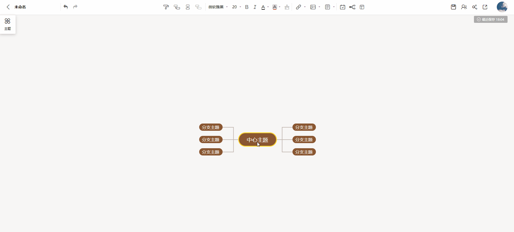This screenshot has width=514, height=232.
Task: Expand the font size 20 dropdown
Action: (237, 7)
